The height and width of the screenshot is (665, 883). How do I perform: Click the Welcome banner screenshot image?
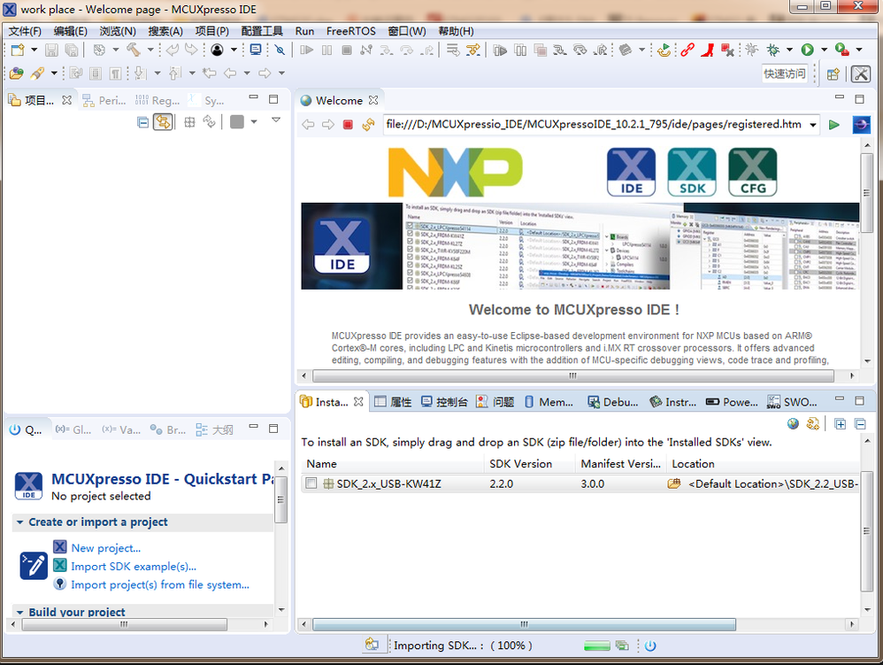click(x=580, y=245)
